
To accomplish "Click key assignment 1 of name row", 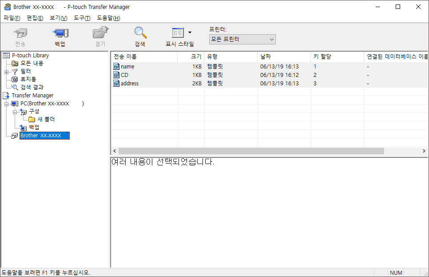I will (315, 66).
